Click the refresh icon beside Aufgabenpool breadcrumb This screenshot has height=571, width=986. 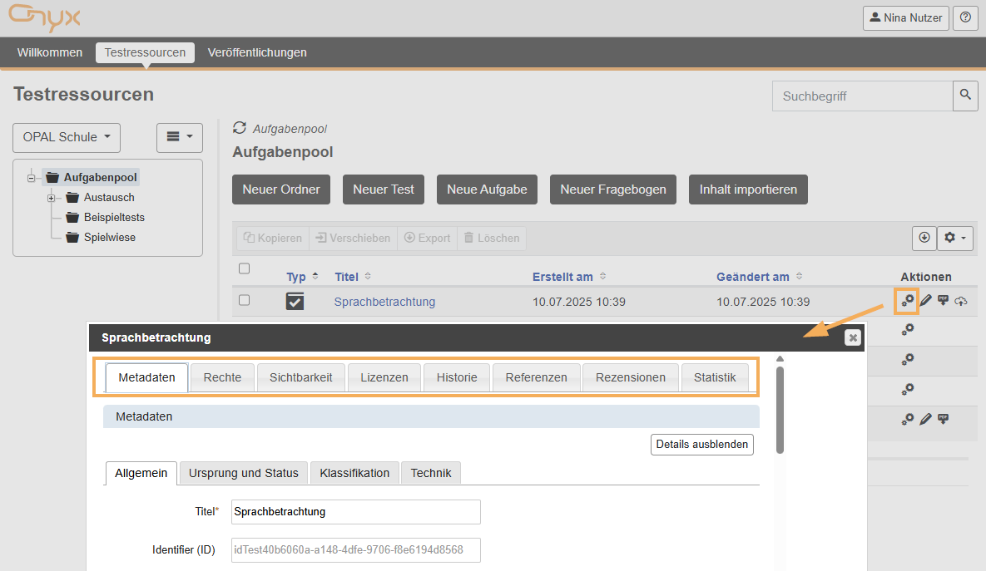click(x=240, y=128)
